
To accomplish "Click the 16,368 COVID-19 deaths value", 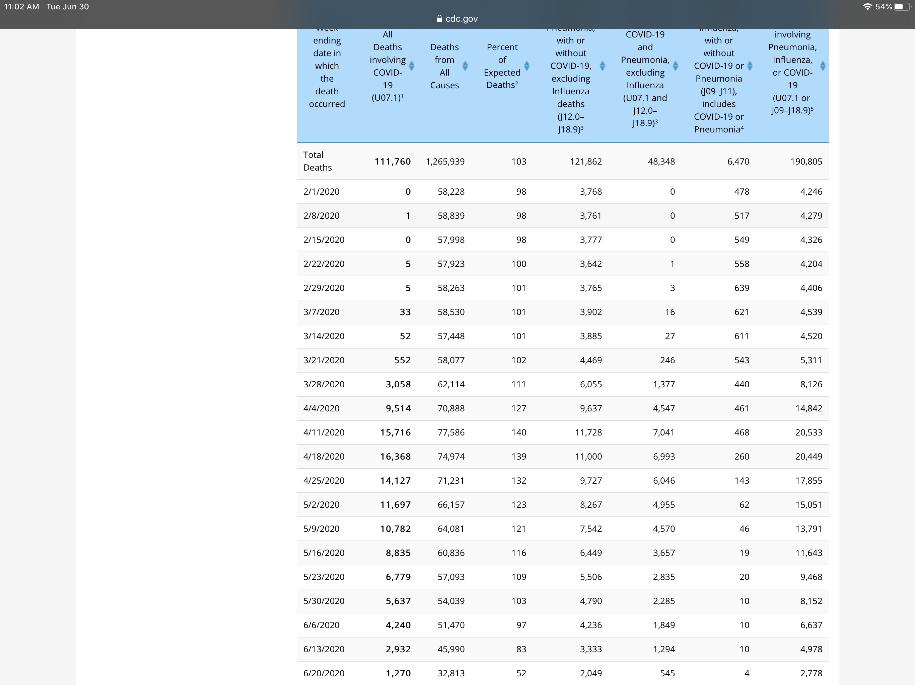I will pyautogui.click(x=395, y=457).
